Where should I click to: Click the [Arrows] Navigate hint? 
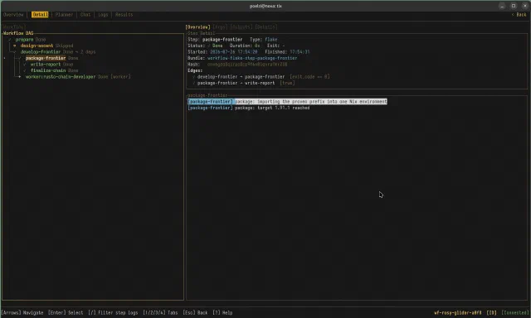22,313
